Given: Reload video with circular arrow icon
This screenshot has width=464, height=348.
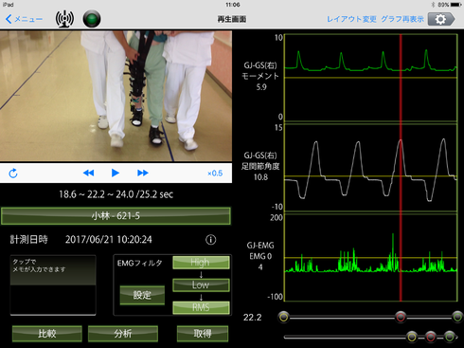Looking at the screenshot, I should point(13,174).
